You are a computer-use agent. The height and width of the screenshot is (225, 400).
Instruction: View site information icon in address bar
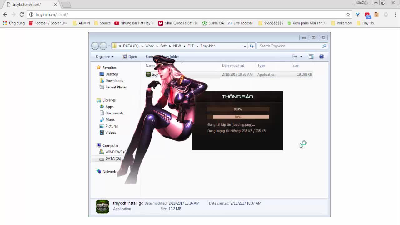[31, 15]
